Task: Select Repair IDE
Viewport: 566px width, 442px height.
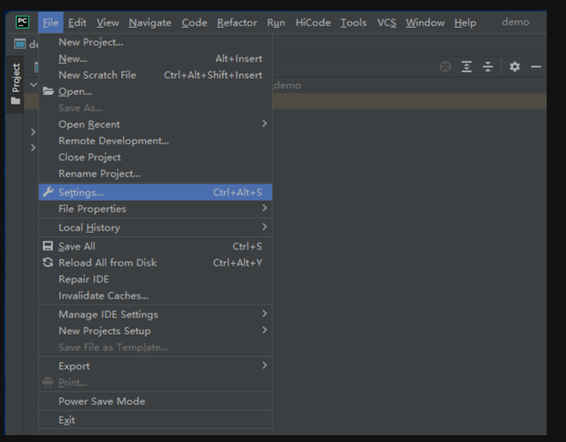Action: point(155,279)
